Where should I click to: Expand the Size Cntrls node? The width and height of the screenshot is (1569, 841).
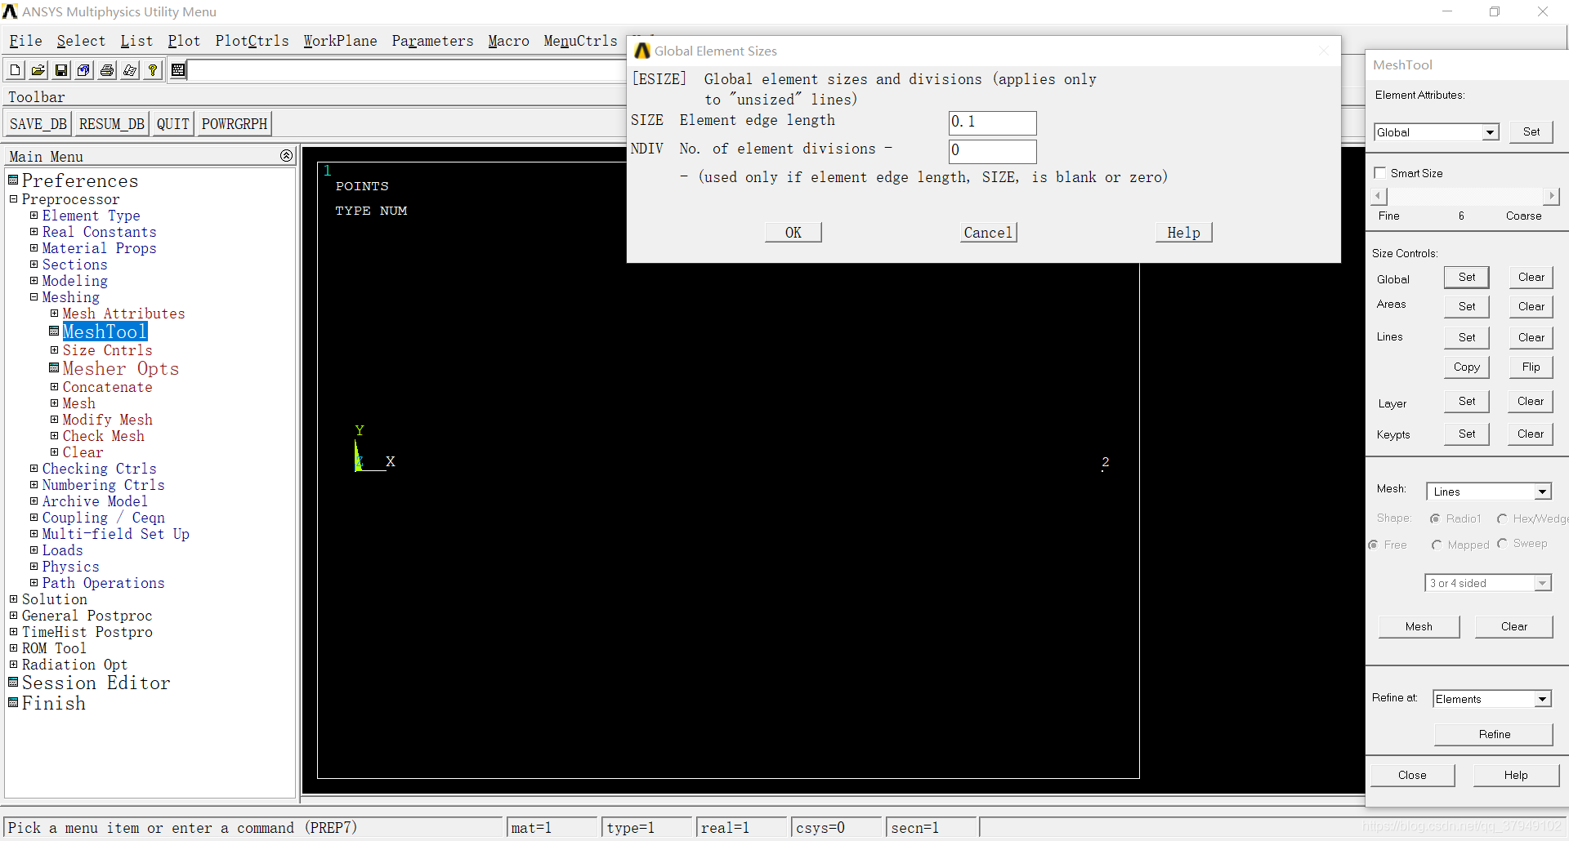click(x=54, y=349)
